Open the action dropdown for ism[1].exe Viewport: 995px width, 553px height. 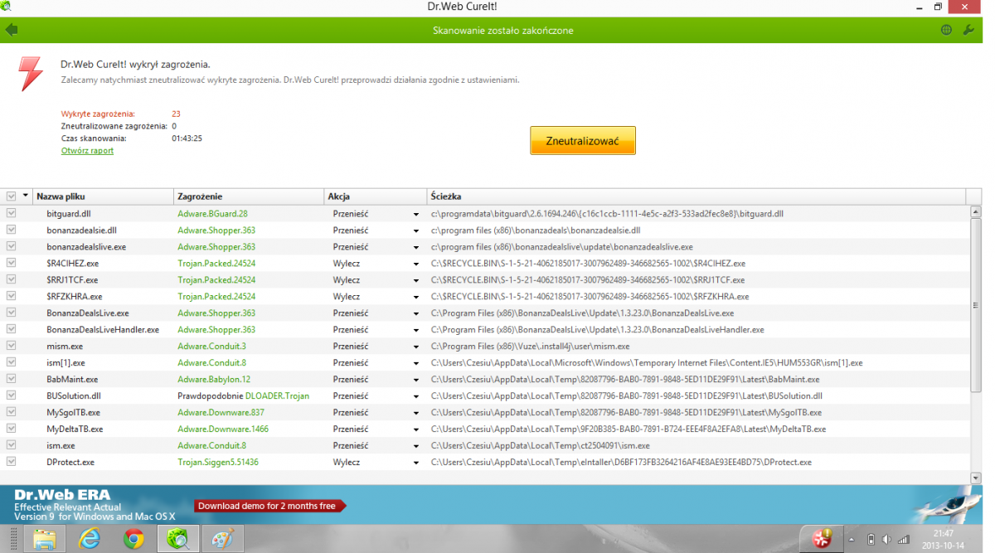416,363
